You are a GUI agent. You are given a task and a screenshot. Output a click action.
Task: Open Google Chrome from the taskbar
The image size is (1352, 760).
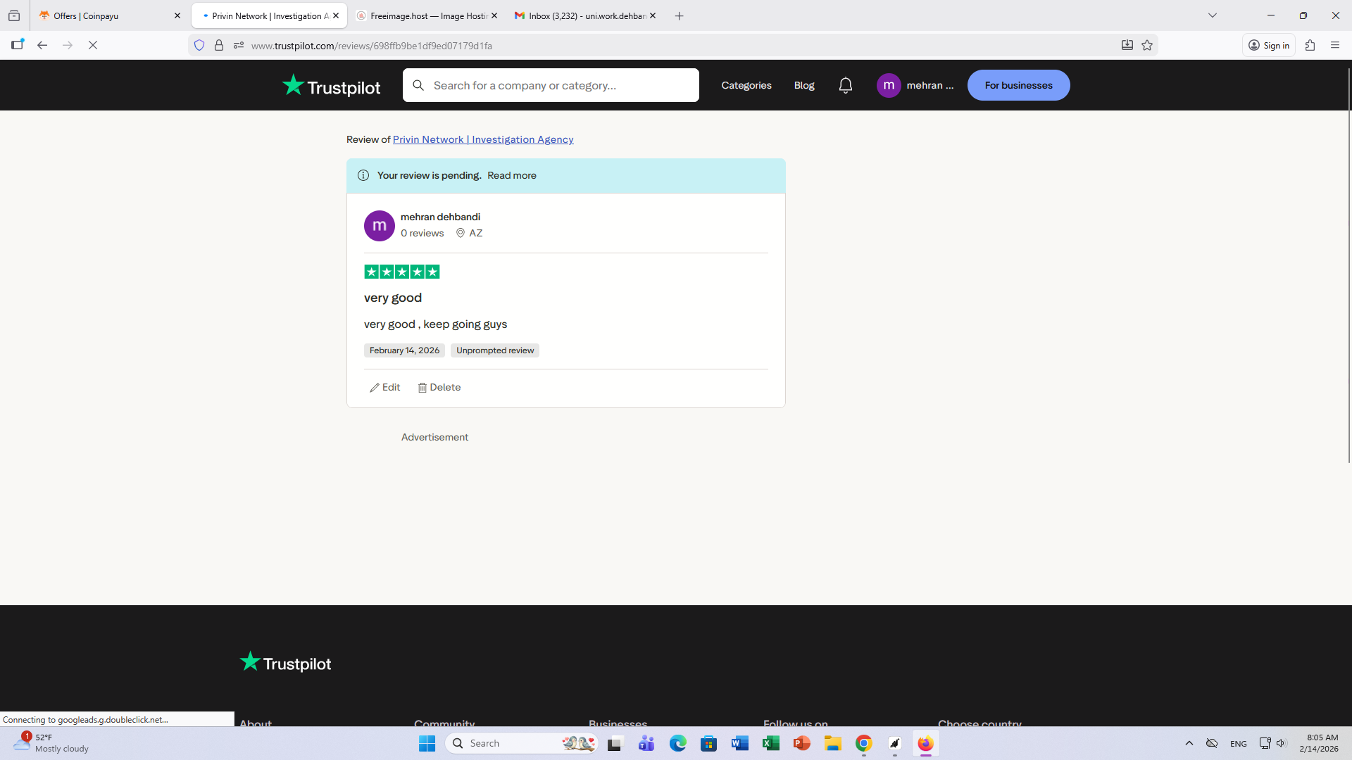click(863, 743)
